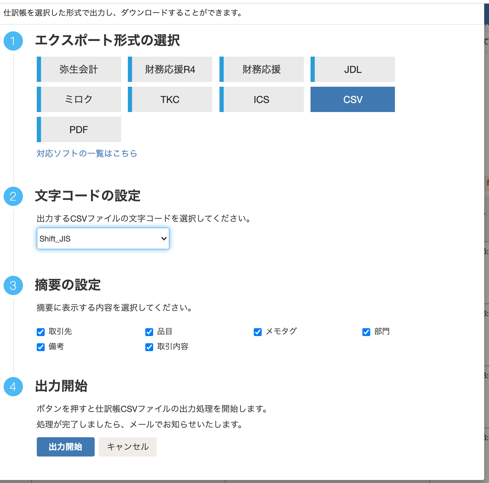Screen dimensions: 489x483
Task: Toggle the 品目 checkbox
Action: point(149,332)
